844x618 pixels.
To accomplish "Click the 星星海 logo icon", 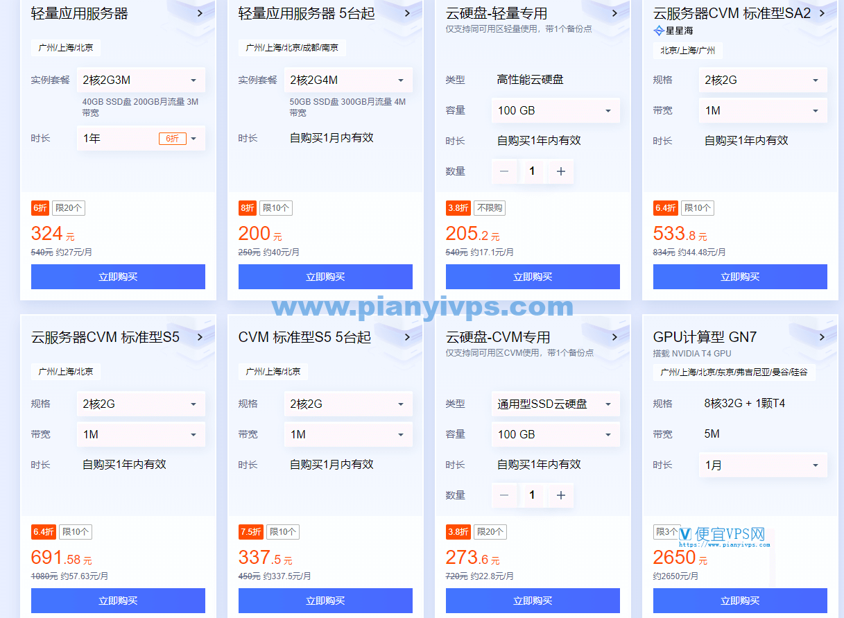I will pos(658,31).
